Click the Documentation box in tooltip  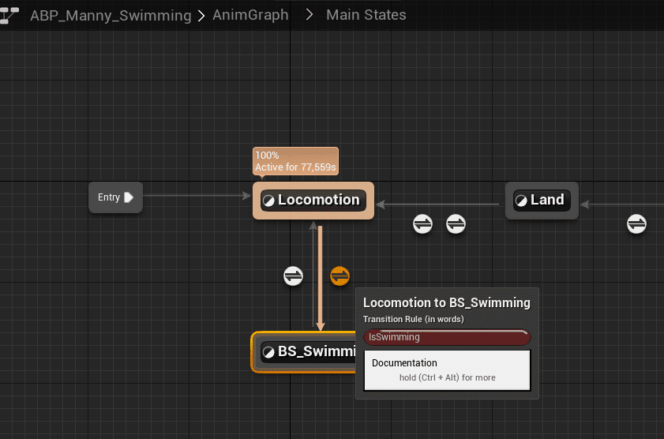[x=447, y=370]
